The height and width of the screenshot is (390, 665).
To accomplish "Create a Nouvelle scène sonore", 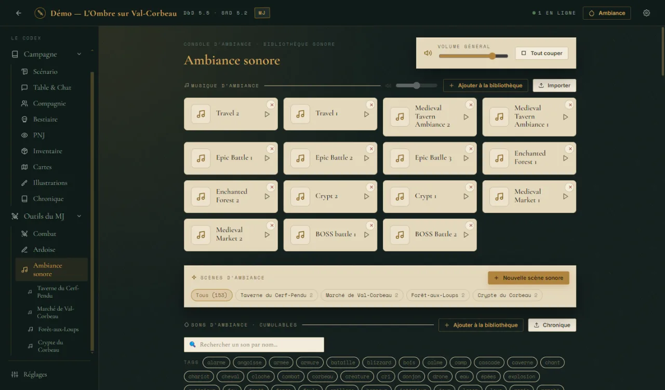I will (528, 278).
